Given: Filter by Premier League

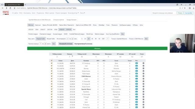Looking at the screenshot, I should pyautogui.click(x=33, y=34).
